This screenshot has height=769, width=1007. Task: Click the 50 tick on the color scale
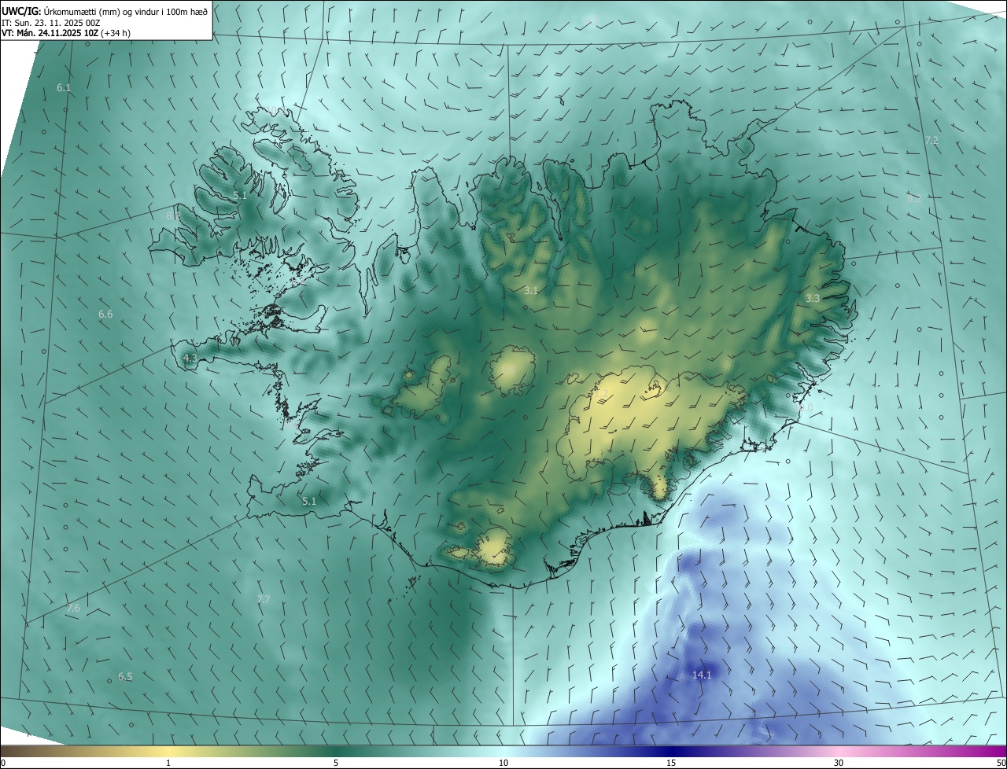click(1001, 763)
